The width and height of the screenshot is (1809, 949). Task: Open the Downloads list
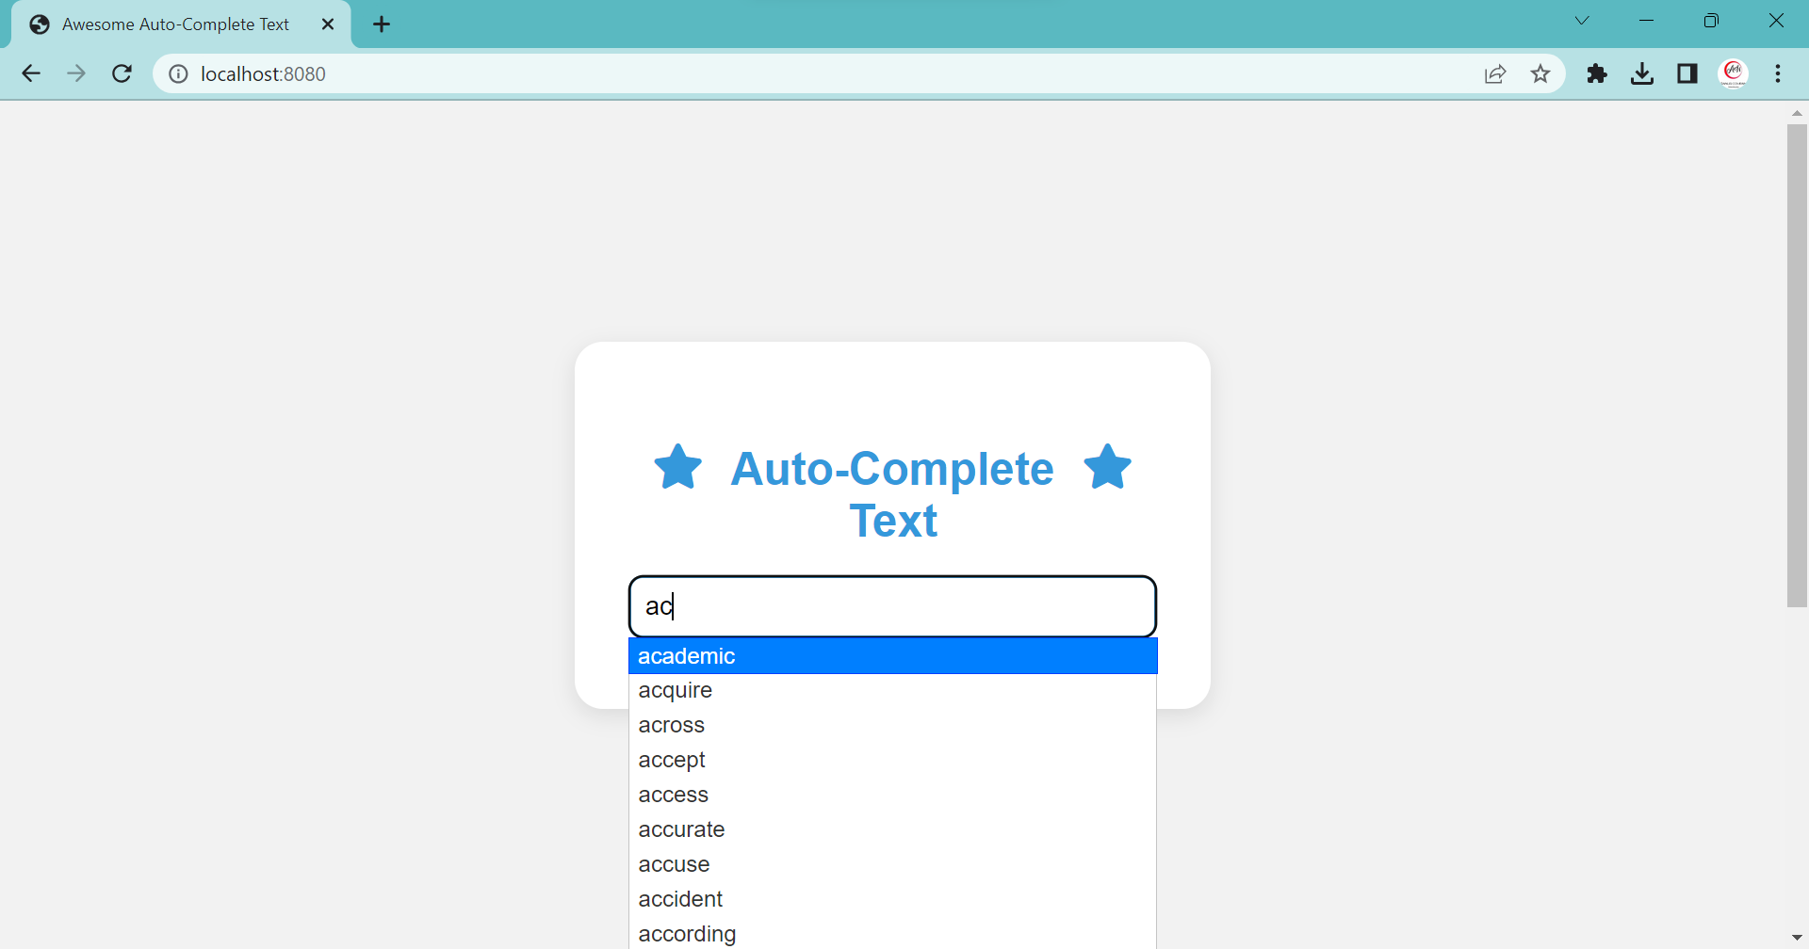pos(1642,73)
